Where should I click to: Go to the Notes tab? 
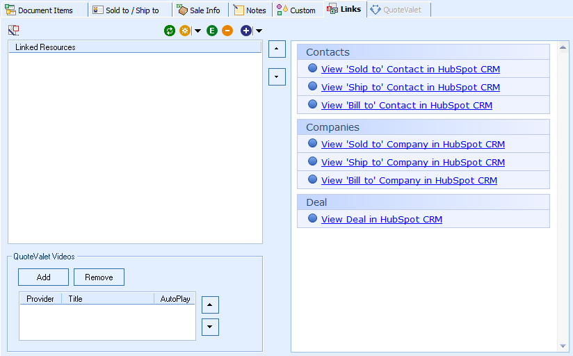click(x=250, y=10)
